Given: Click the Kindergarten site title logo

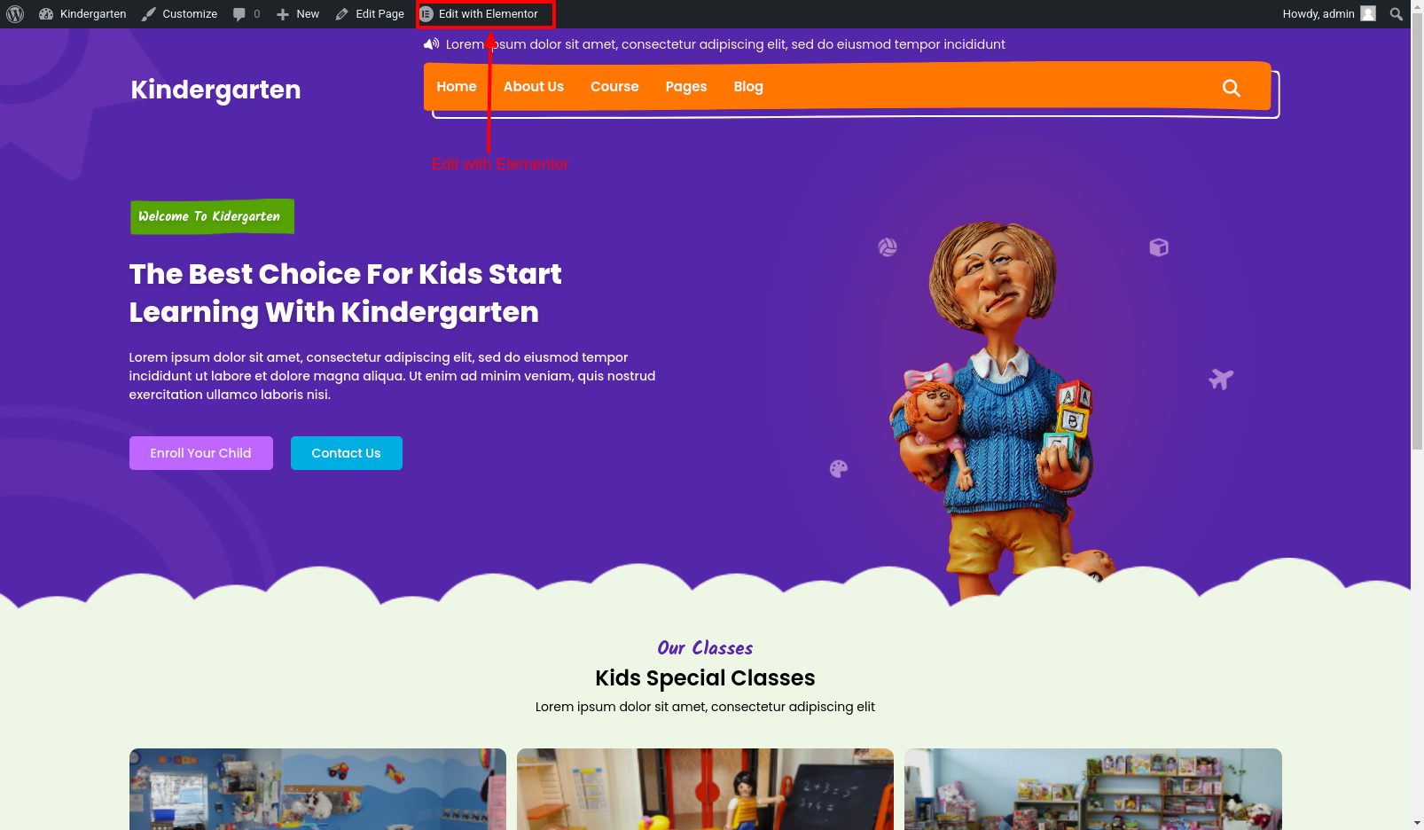Looking at the screenshot, I should tap(215, 90).
